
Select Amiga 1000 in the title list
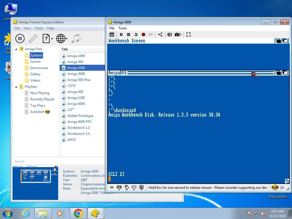click(76, 56)
